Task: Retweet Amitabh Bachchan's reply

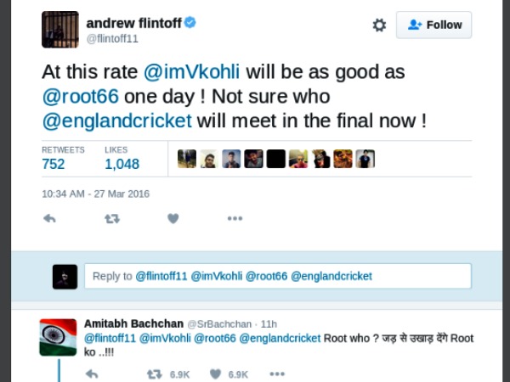Action: [154, 374]
